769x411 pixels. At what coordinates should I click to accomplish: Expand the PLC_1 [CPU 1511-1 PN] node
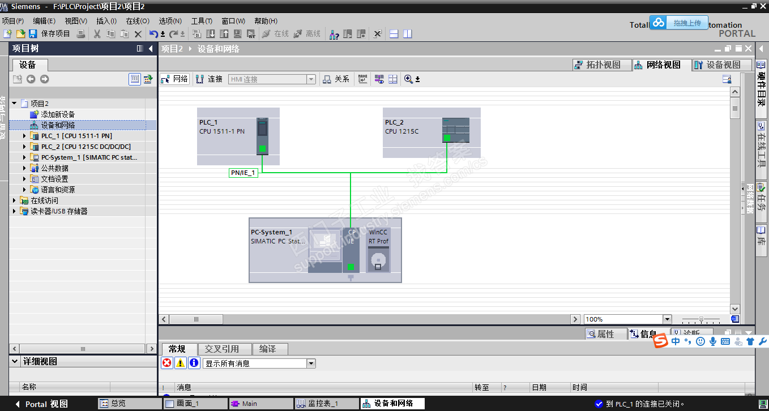pyautogui.click(x=24, y=136)
